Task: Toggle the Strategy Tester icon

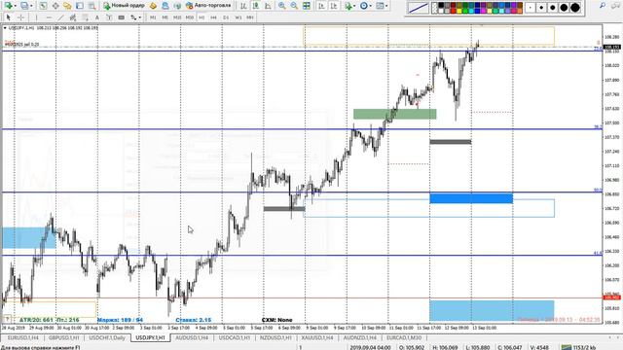Action: [92, 6]
